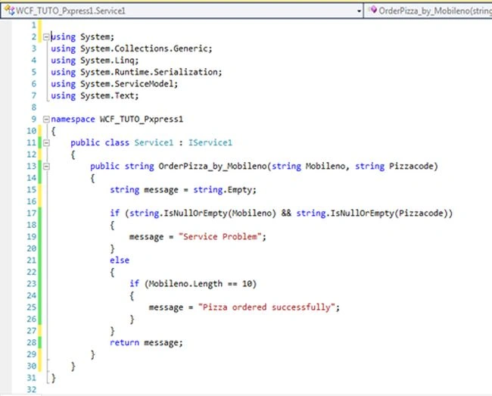Image resolution: width=492 pixels, height=396 pixels.
Task: Click the IService1 interface name
Action: (x=210, y=143)
